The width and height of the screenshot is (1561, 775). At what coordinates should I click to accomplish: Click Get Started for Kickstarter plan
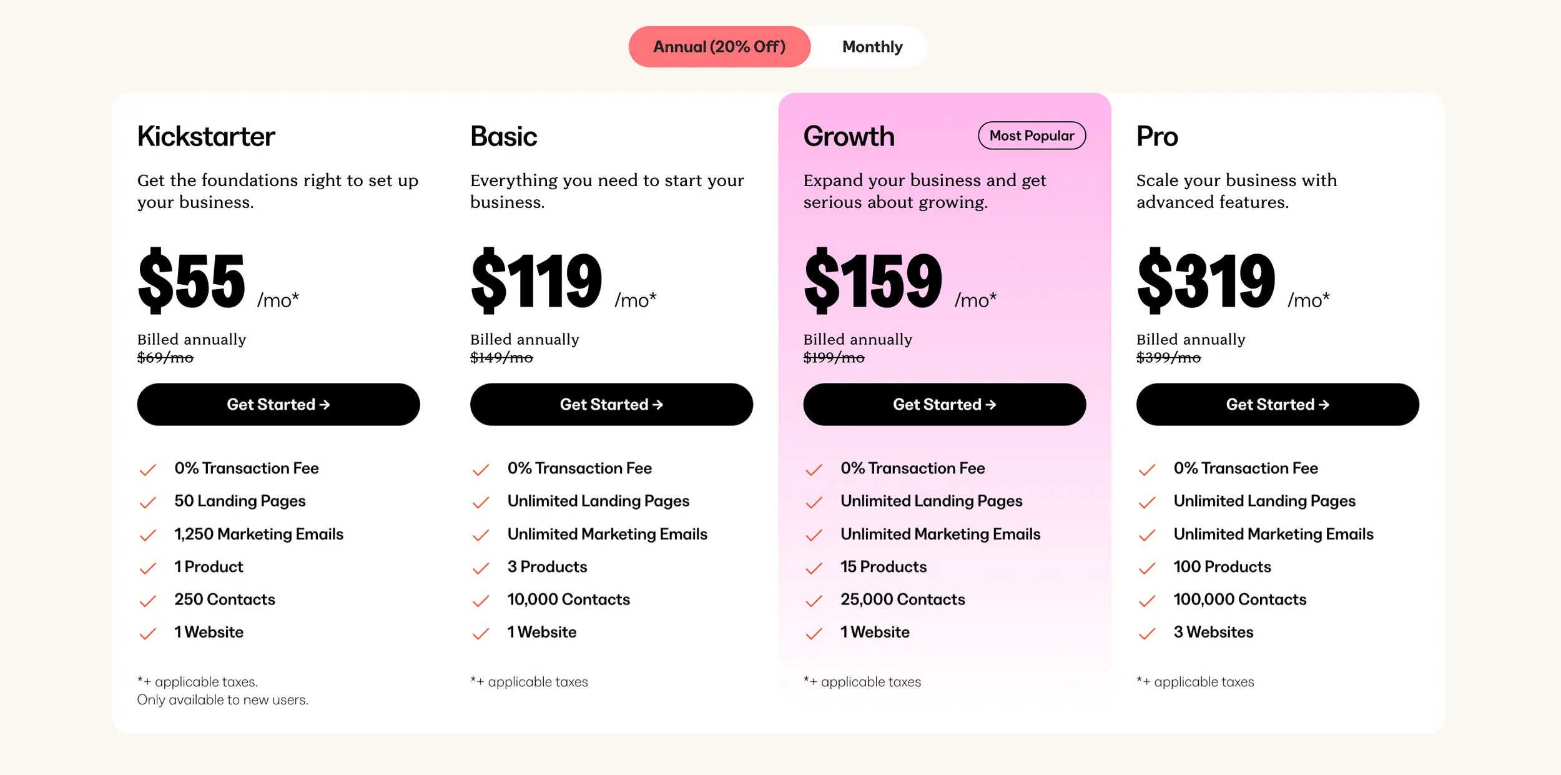point(278,405)
